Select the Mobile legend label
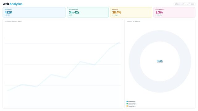This screenshot has height=111, width=198. 132,101
